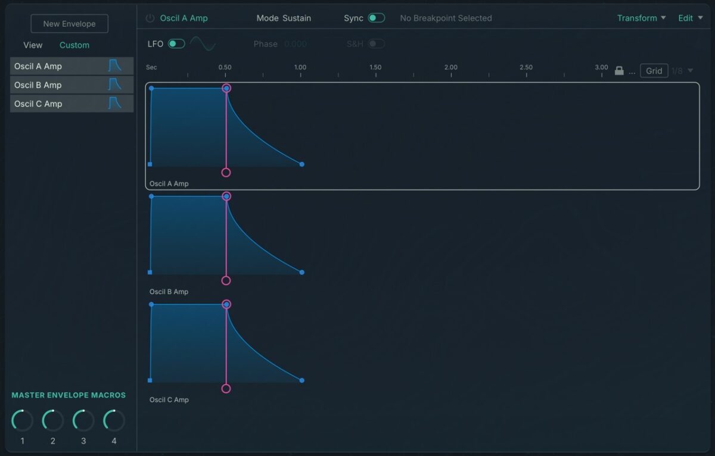The width and height of the screenshot is (715, 456).
Task: Click the envelope shape icon for Oscil C Amp
Action: (x=114, y=104)
